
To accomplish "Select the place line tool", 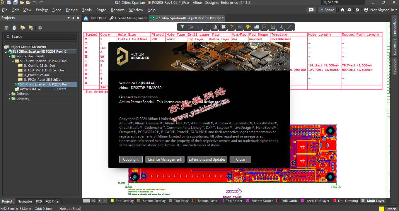I will pos(289,27).
